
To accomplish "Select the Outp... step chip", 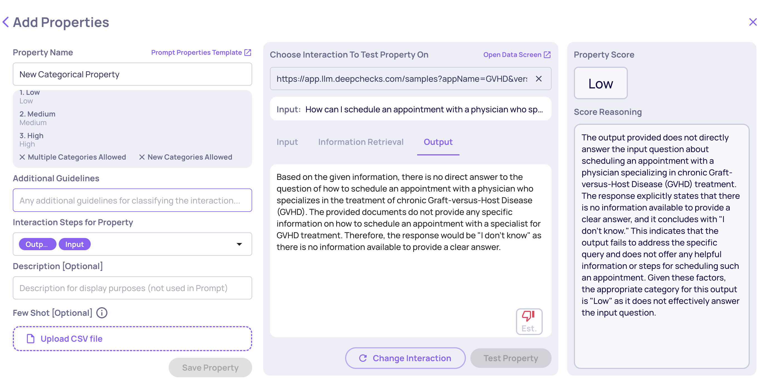I will coord(37,244).
